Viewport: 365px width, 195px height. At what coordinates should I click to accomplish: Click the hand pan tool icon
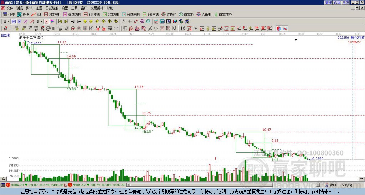point(124,21)
